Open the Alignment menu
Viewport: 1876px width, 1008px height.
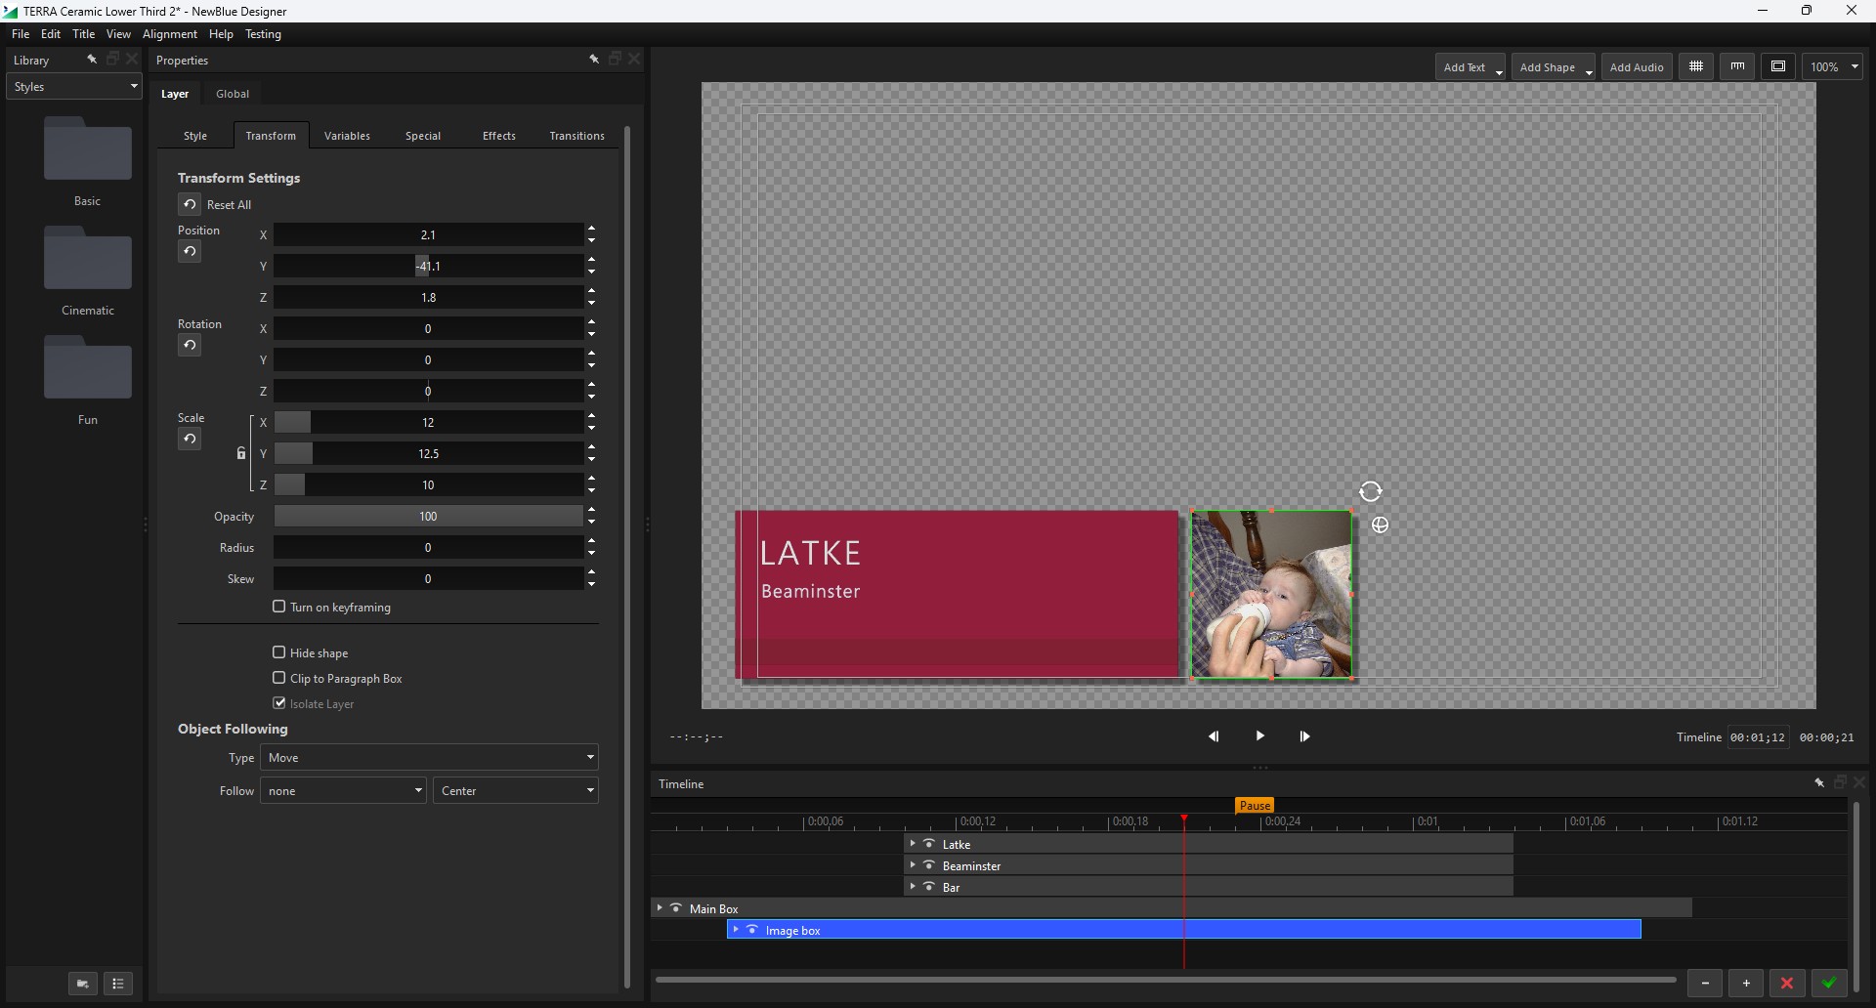click(x=170, y=34)
